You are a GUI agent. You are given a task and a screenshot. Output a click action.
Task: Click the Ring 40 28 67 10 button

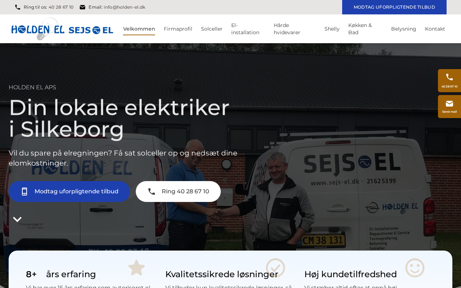pyautogui.click(x=178, y=192)
